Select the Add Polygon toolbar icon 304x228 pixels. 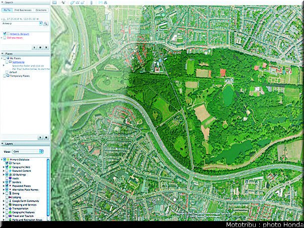72,3
